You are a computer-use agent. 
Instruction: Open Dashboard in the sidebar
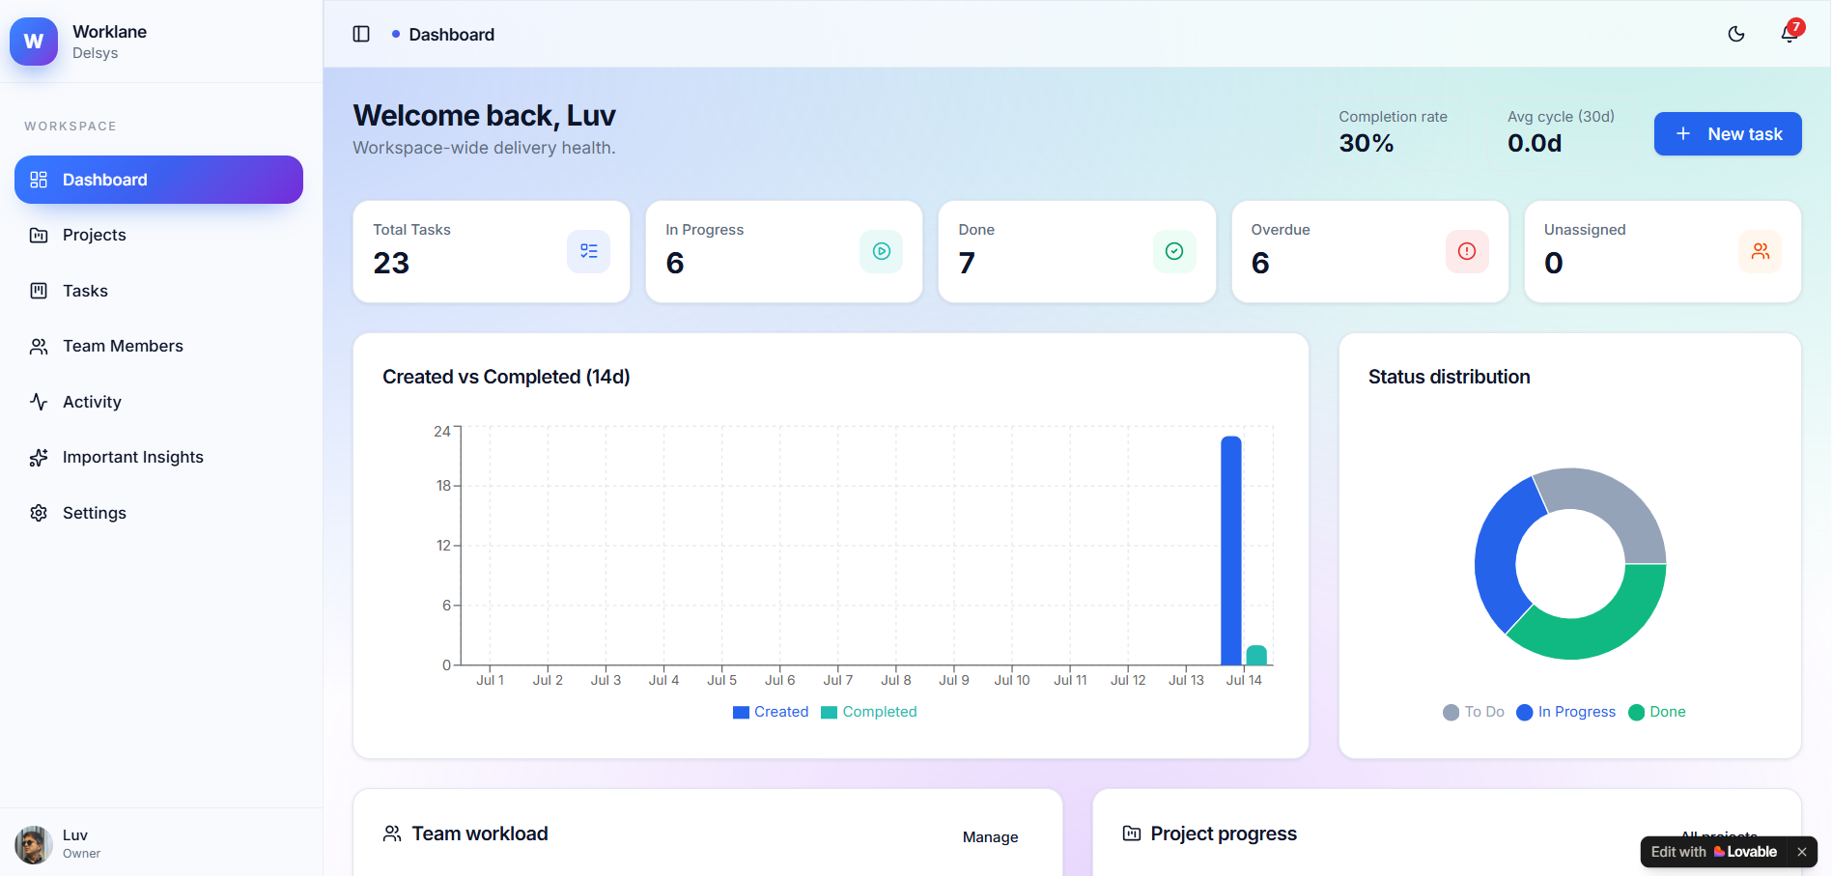pos(158,180)
